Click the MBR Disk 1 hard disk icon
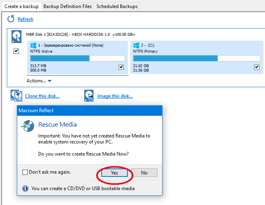265x205 pixels. pyautogui.click(x=16, y=37)
